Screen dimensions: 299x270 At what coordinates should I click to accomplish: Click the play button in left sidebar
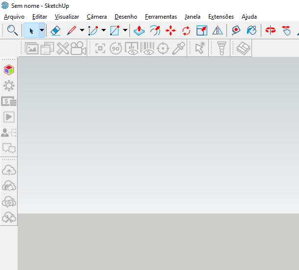pos(9,117)
